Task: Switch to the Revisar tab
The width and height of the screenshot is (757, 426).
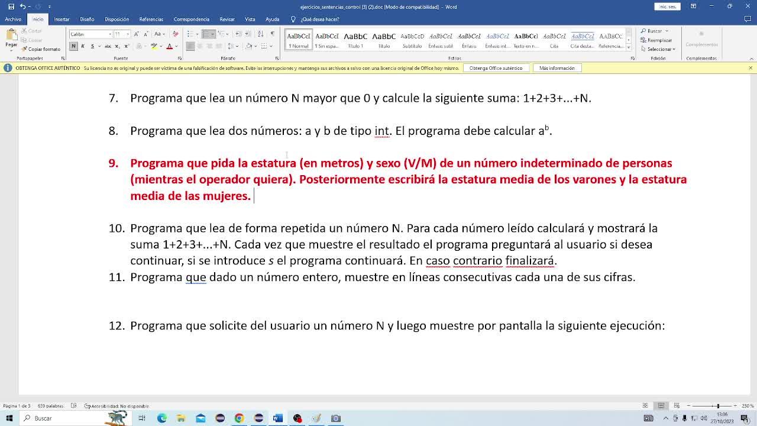Action: coord(227,19)
